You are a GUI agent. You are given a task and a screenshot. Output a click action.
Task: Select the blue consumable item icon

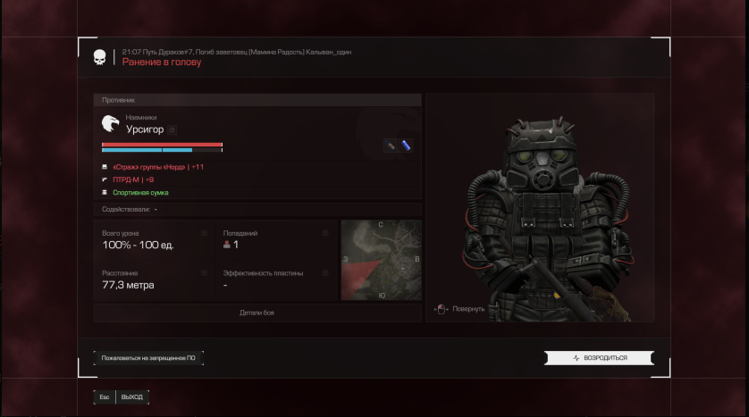coord(406,146)
